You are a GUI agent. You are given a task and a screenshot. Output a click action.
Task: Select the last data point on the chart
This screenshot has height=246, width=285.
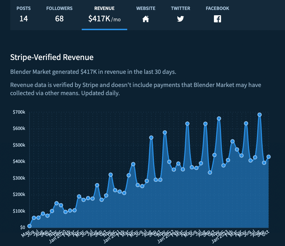tap(269, 157)
